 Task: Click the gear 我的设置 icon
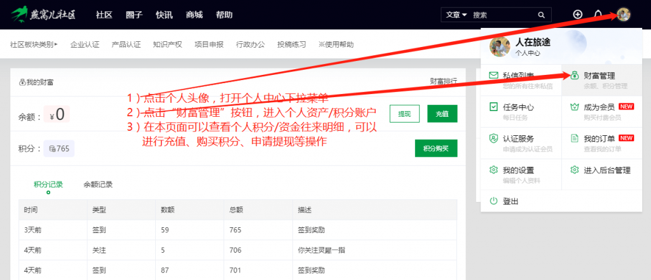point(493,170)
